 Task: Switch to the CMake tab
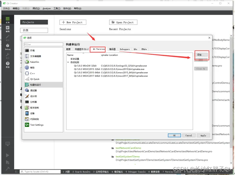pos(144,49)
